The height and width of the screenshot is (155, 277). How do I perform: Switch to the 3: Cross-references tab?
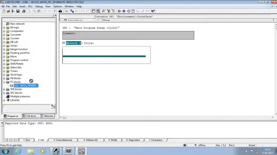(63, 140)
